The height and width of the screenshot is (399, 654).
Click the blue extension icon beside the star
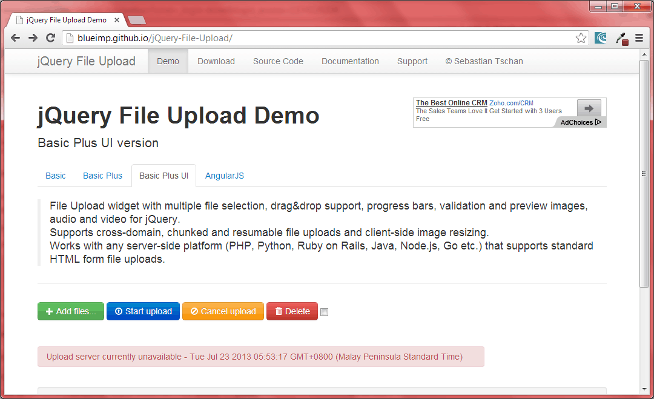point(600,38)
